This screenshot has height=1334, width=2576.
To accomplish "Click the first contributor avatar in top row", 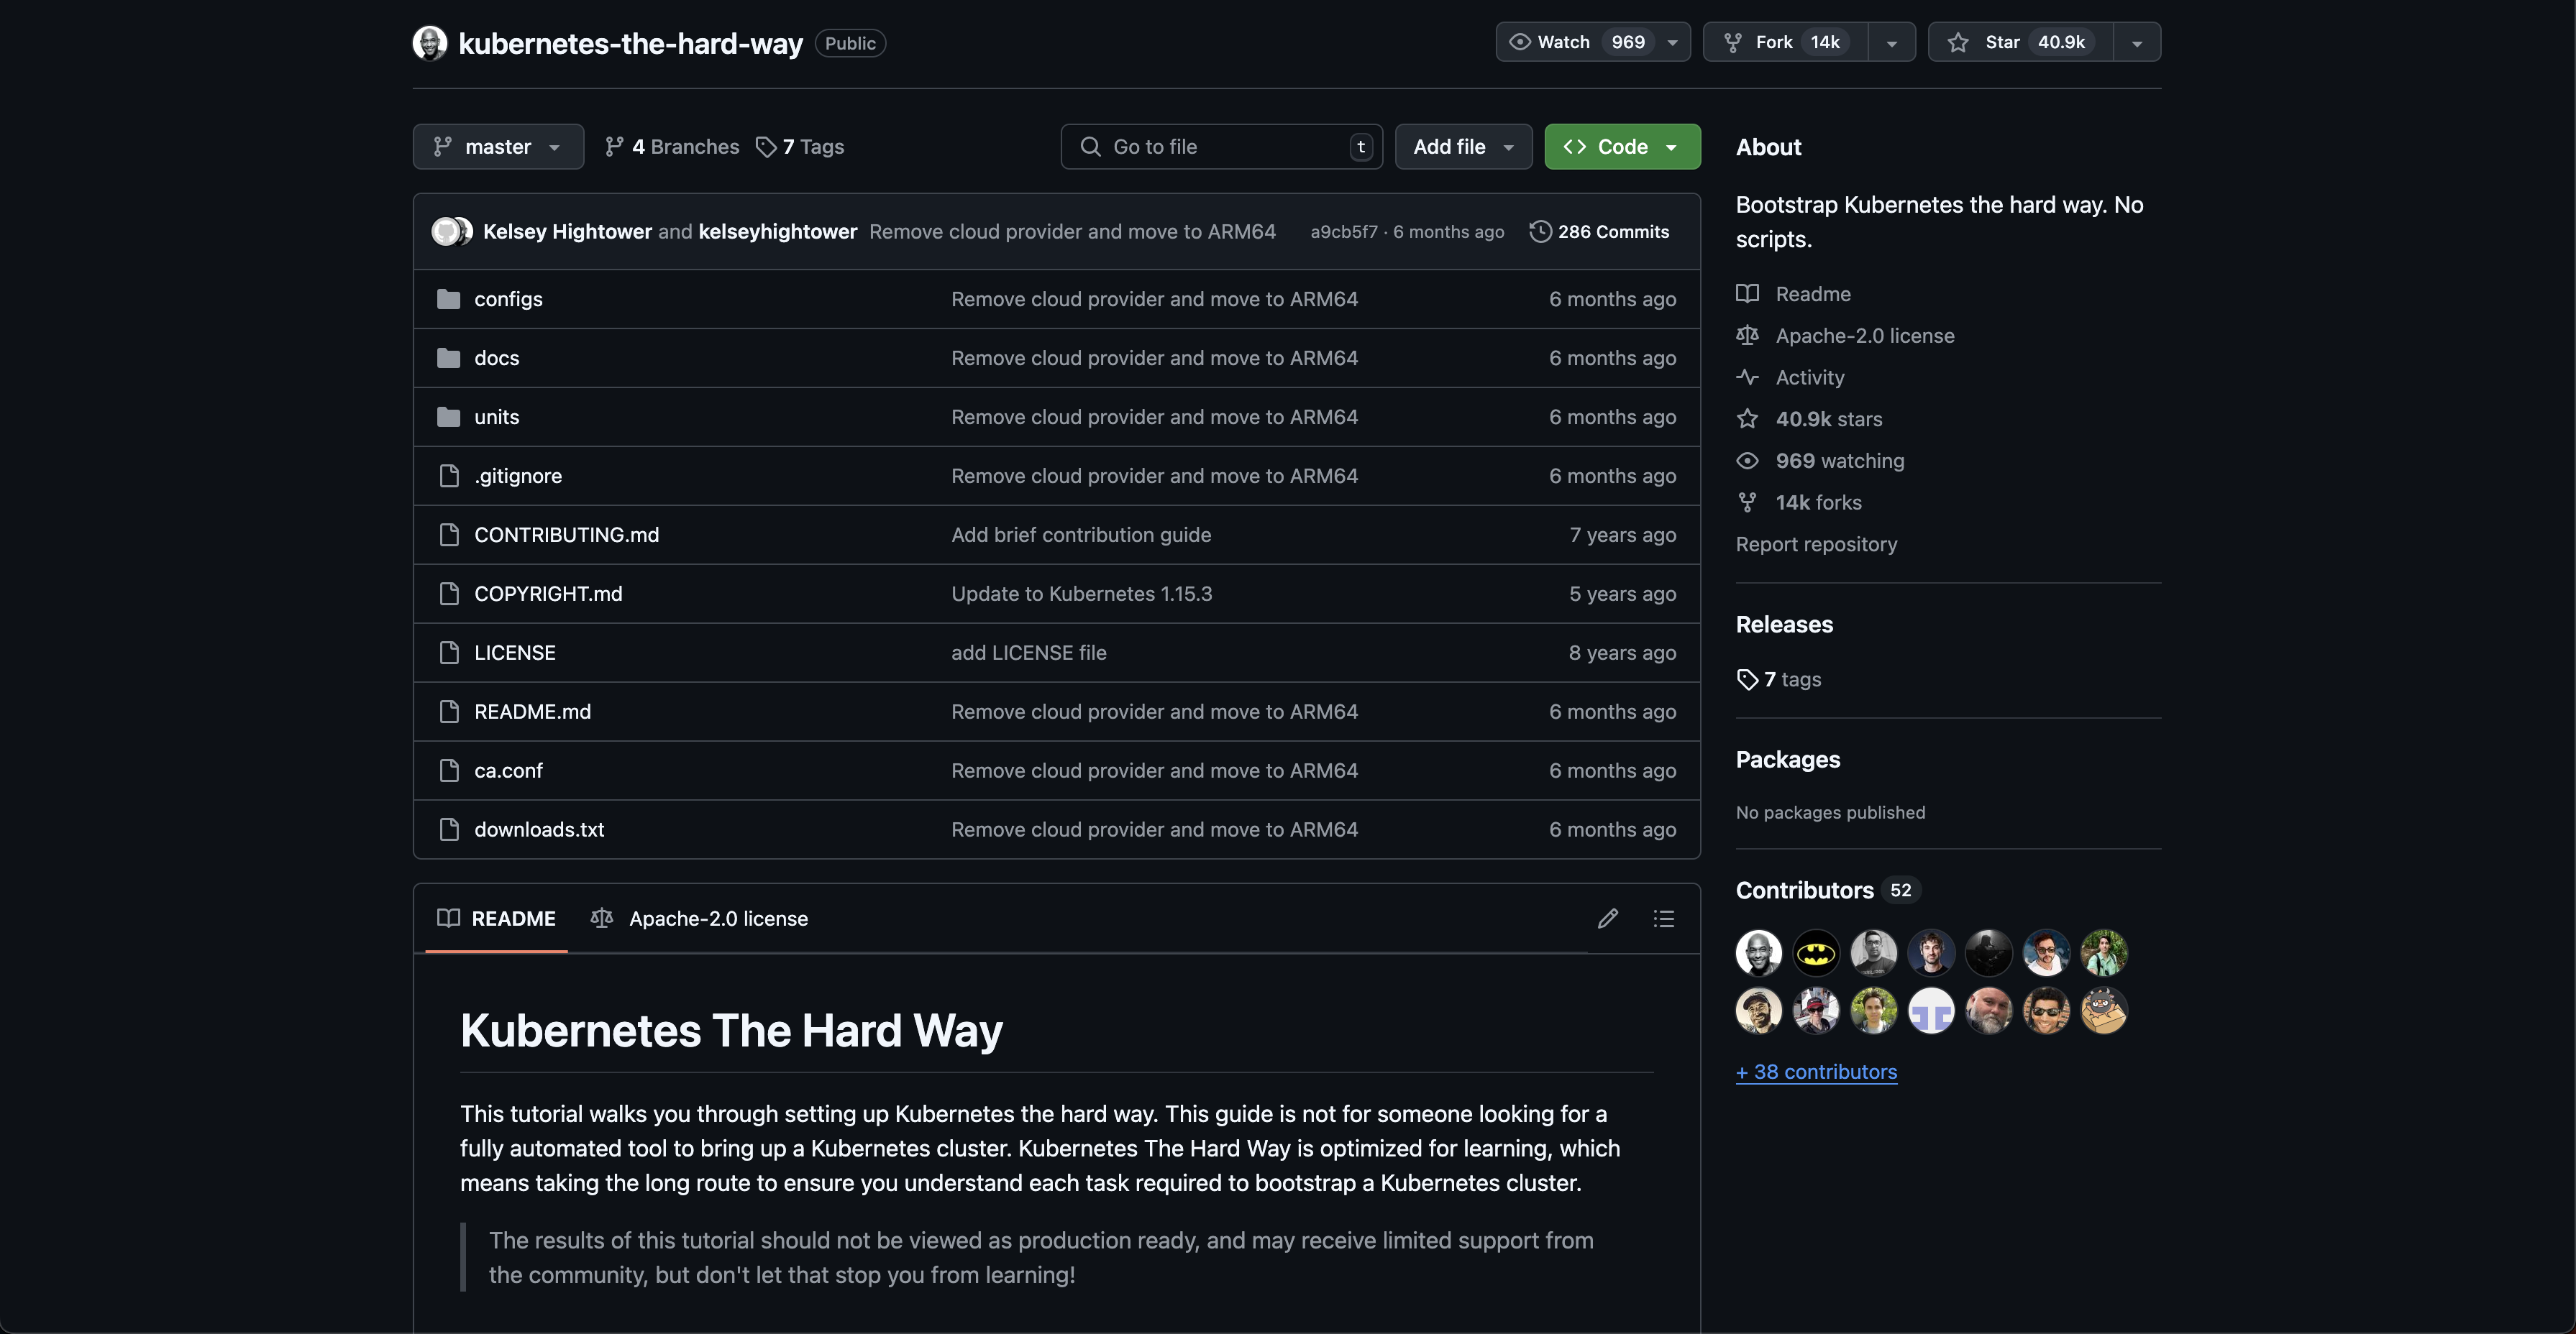I will (1759, 954).
